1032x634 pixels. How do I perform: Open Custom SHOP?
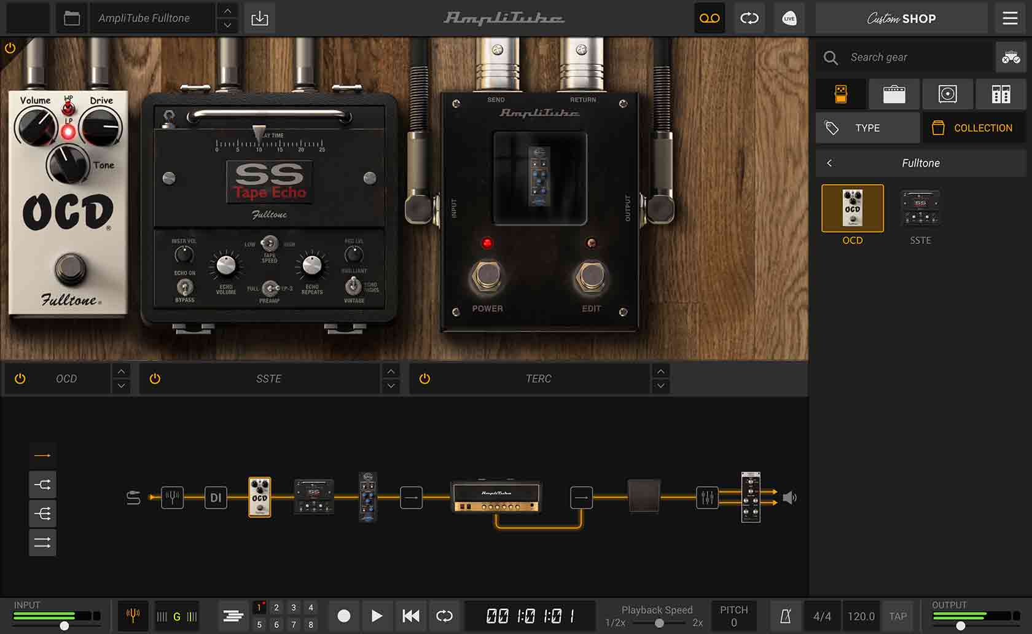(x=901, y=18)
